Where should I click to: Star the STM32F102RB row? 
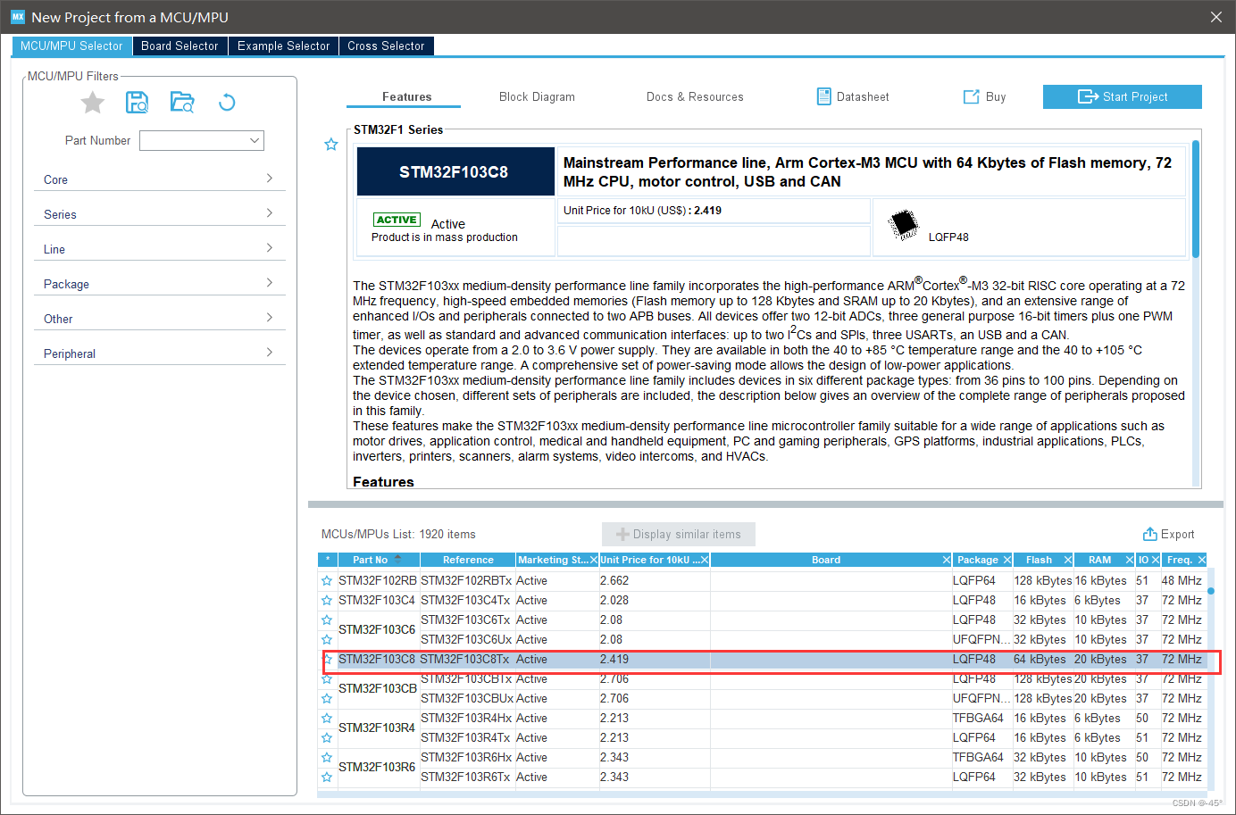(x=327, y=581)
